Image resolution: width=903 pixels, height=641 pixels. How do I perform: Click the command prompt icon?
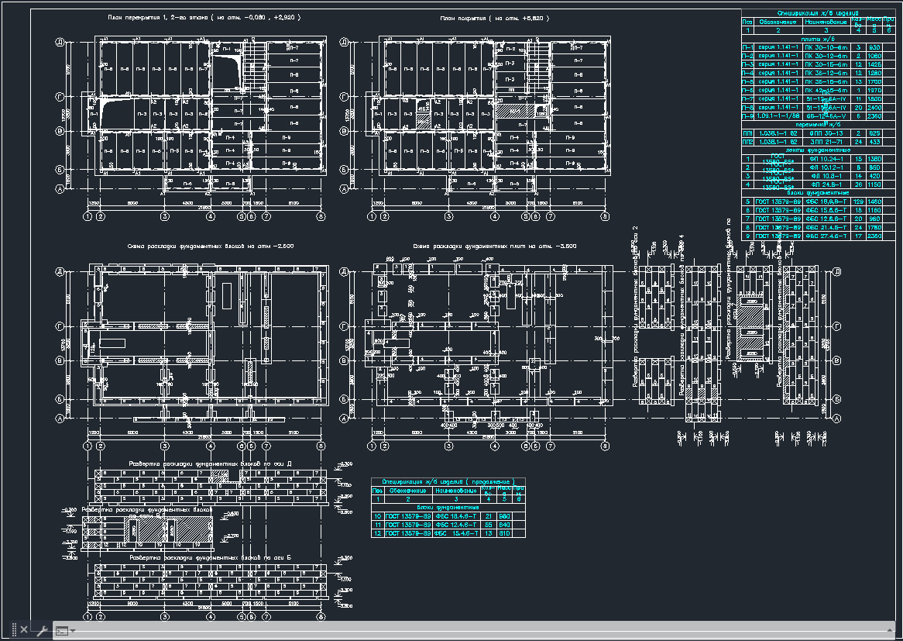[62, 631]
